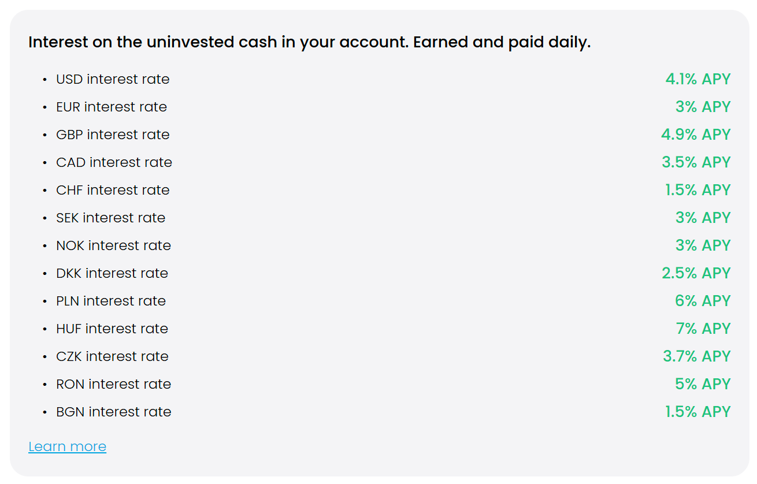Click the 5% APY value for RON

point(703,384)
